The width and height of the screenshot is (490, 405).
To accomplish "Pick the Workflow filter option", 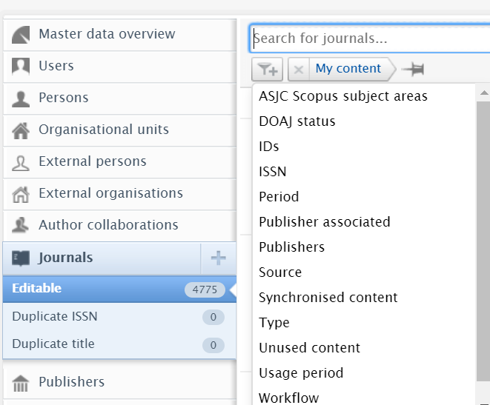I will pyautogui.click(x=289, y=398).
